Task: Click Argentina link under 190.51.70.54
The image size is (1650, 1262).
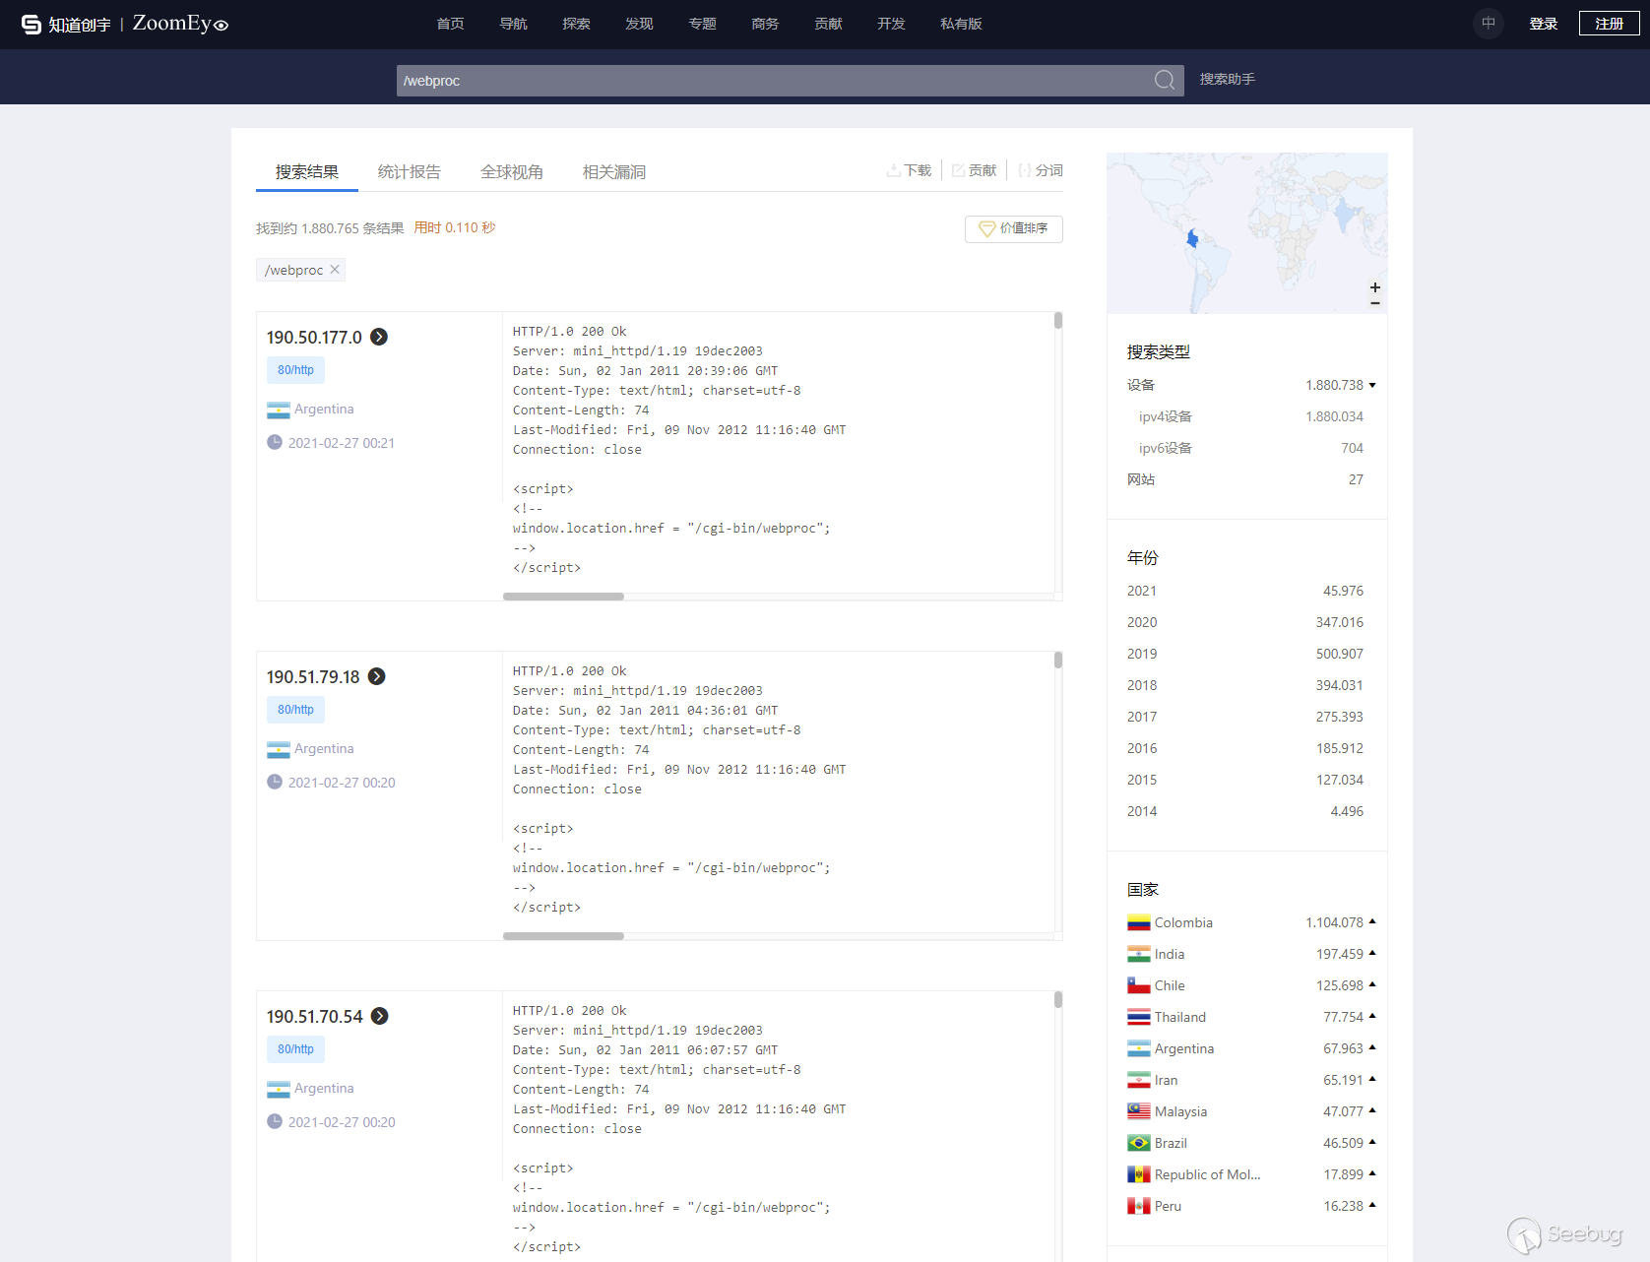Action: [324, 1088]
